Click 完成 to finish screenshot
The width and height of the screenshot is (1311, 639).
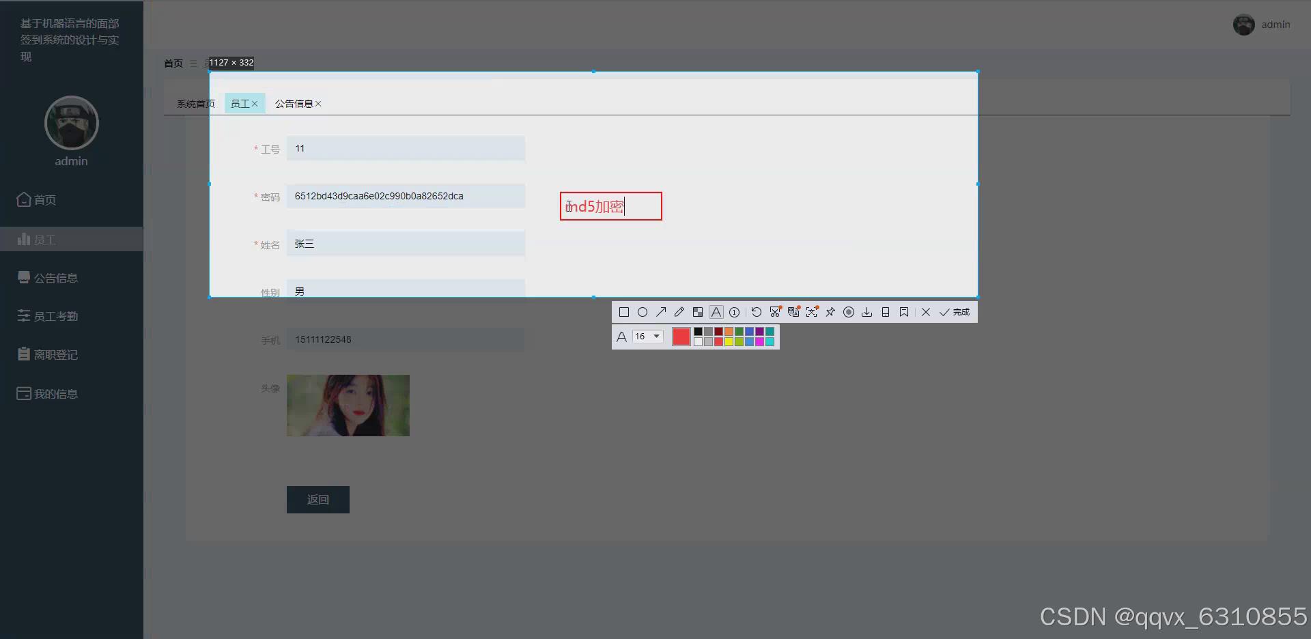click(955, 312)
